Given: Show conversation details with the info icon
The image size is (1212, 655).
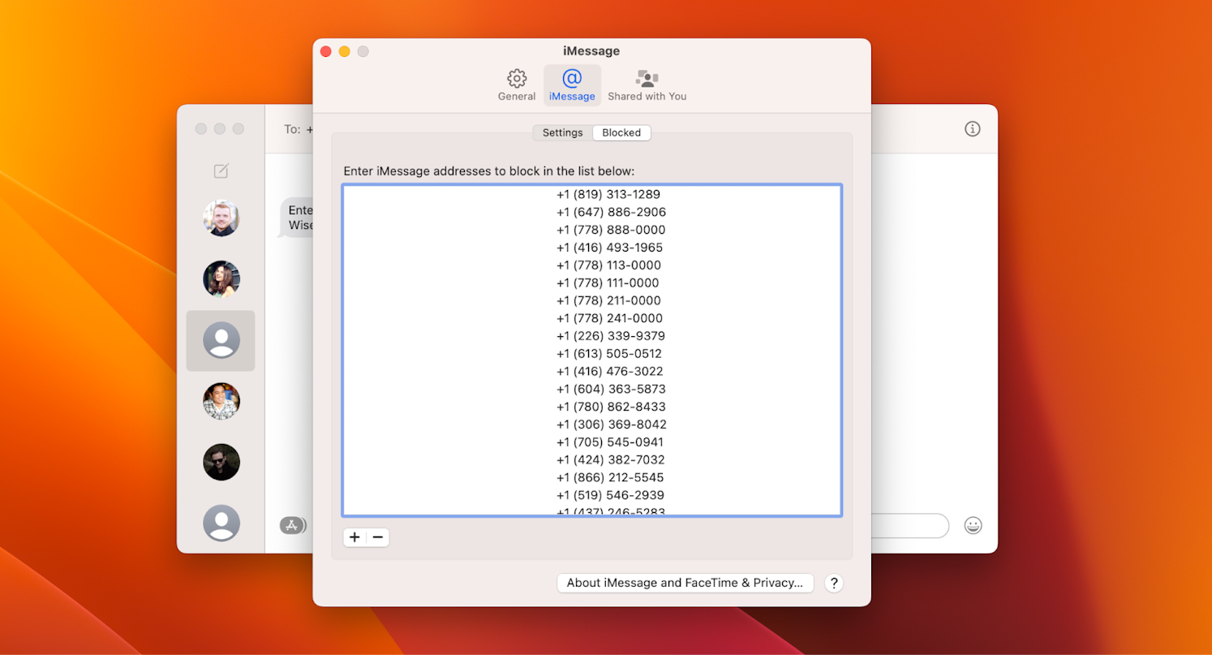Looking at the screenshot, I should tap(972, 128).
